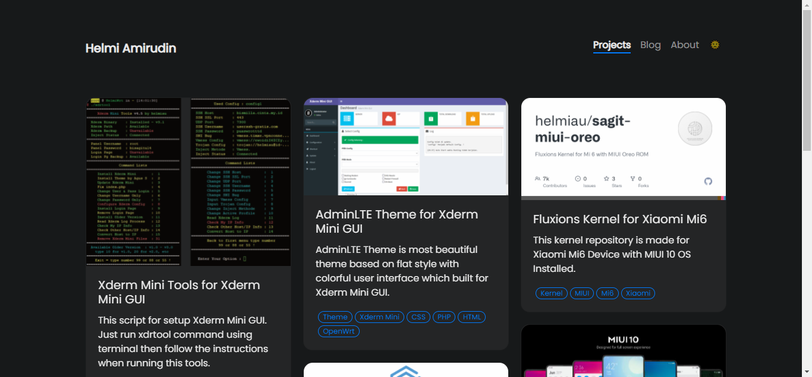Image resolution: width=812 pixels, height=377 pixels.
Task: Click the MIUI 10 project thumbnail
Action: pyautogui.click(x=623, y=350)
